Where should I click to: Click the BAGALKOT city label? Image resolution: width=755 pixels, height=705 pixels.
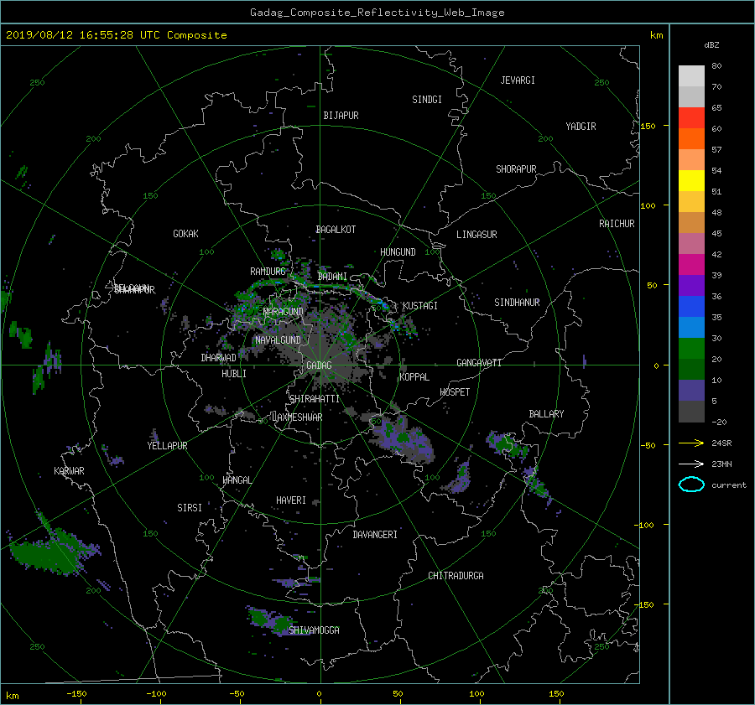coord(336,230)
